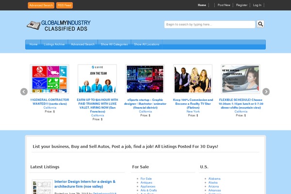
Task: Click California under Luxe Valet listing
Action: [97, 115]
